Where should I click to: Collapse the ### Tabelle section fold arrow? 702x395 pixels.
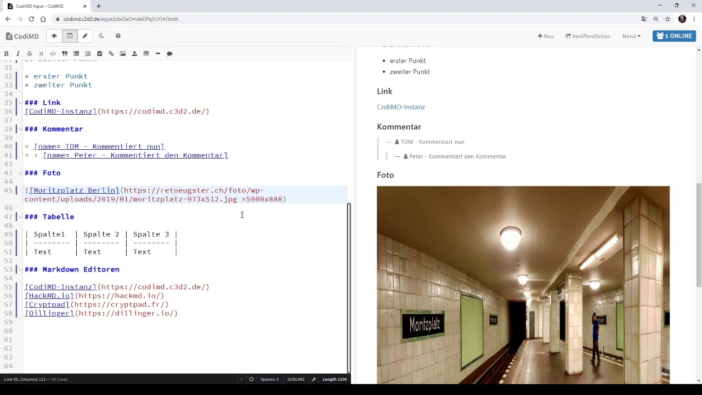point(20,217)
